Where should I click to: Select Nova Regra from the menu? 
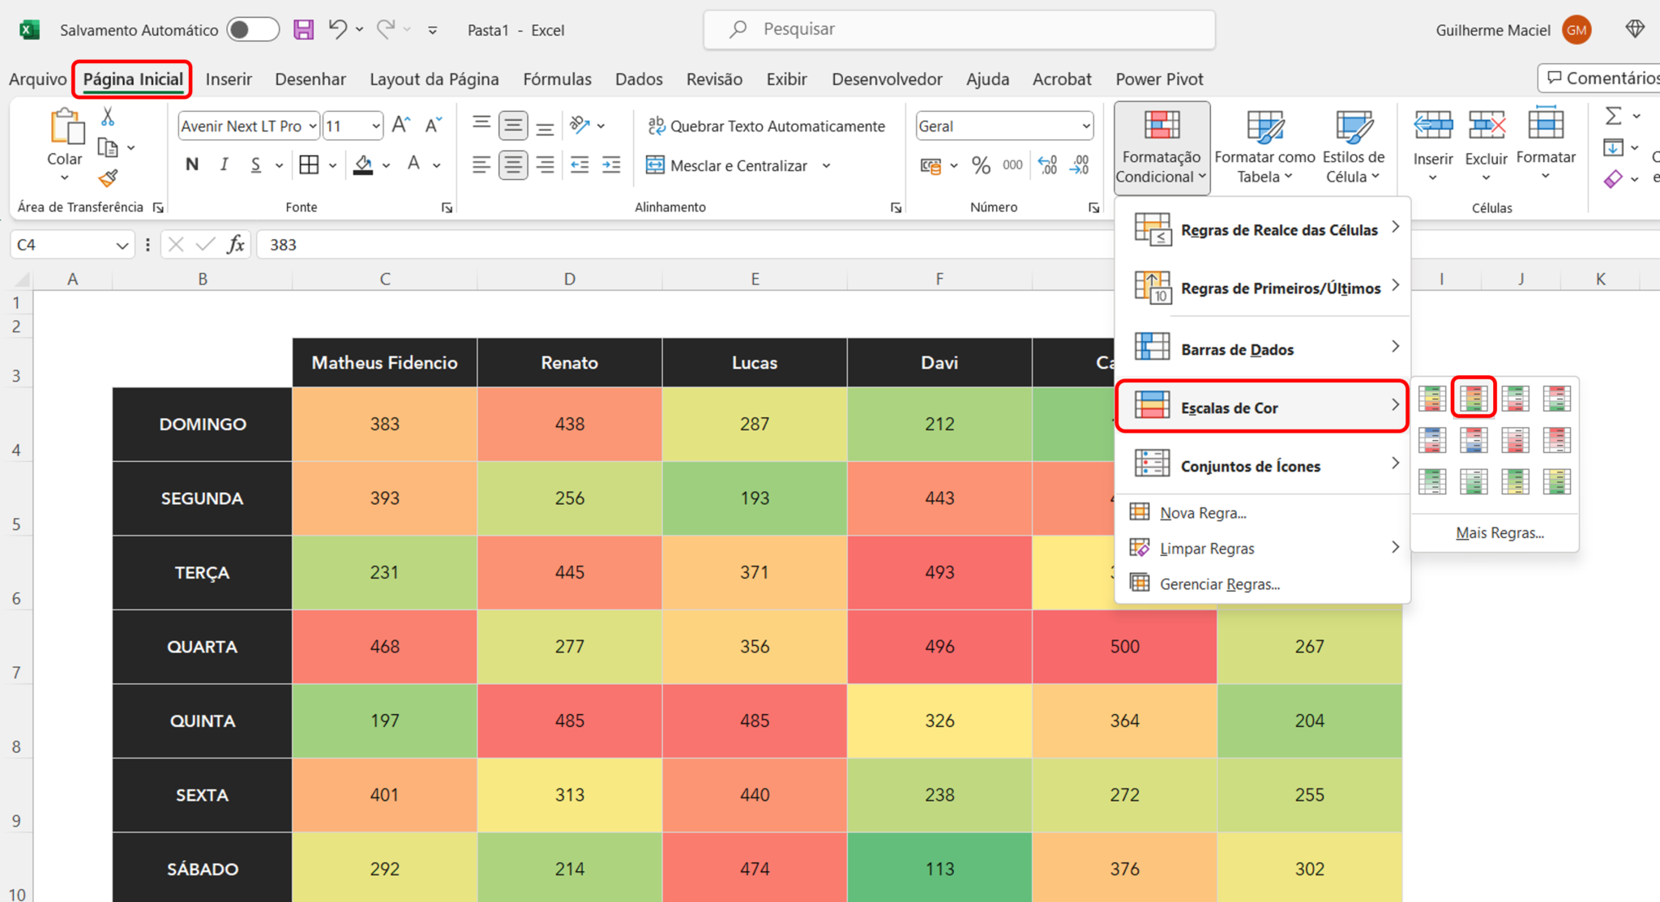point(1203,512)
